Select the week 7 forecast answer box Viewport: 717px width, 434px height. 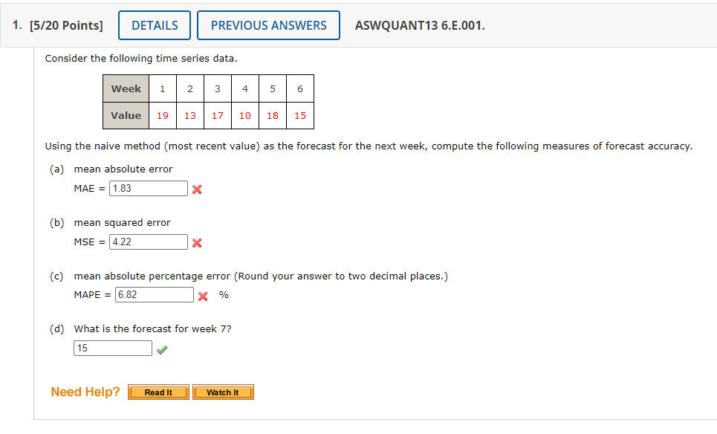(x=111, y=347)
